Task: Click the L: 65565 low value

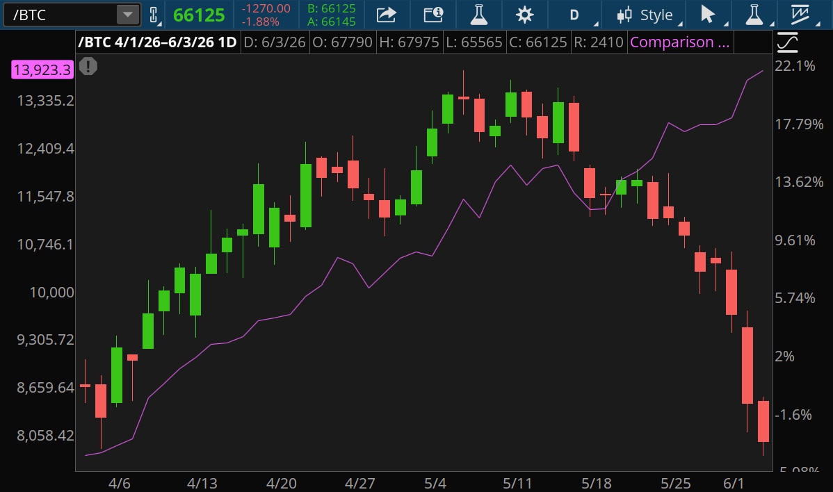Action: coord(474,42)
